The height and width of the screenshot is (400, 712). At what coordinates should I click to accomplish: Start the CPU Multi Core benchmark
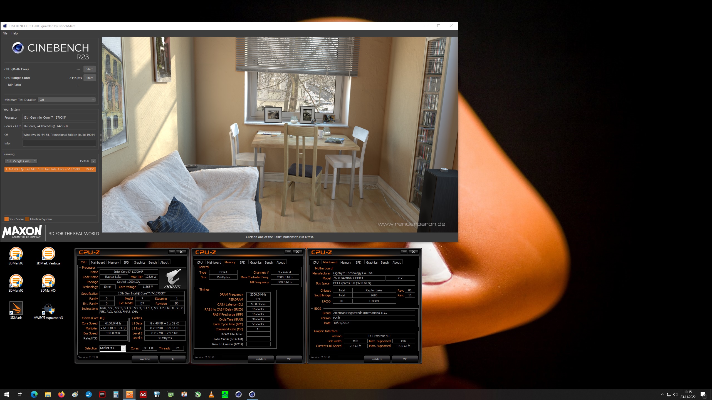tap(89, 69)
